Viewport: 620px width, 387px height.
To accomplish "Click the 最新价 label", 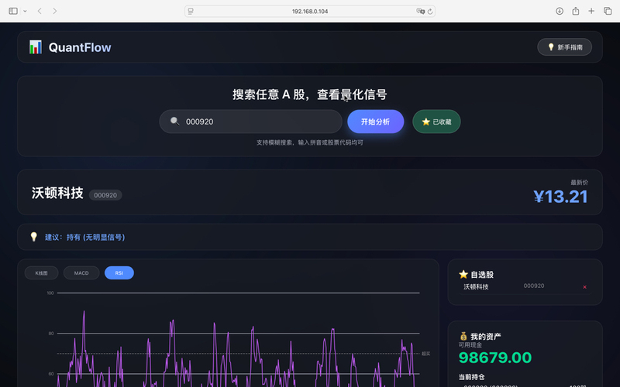I will click(579, 182).
